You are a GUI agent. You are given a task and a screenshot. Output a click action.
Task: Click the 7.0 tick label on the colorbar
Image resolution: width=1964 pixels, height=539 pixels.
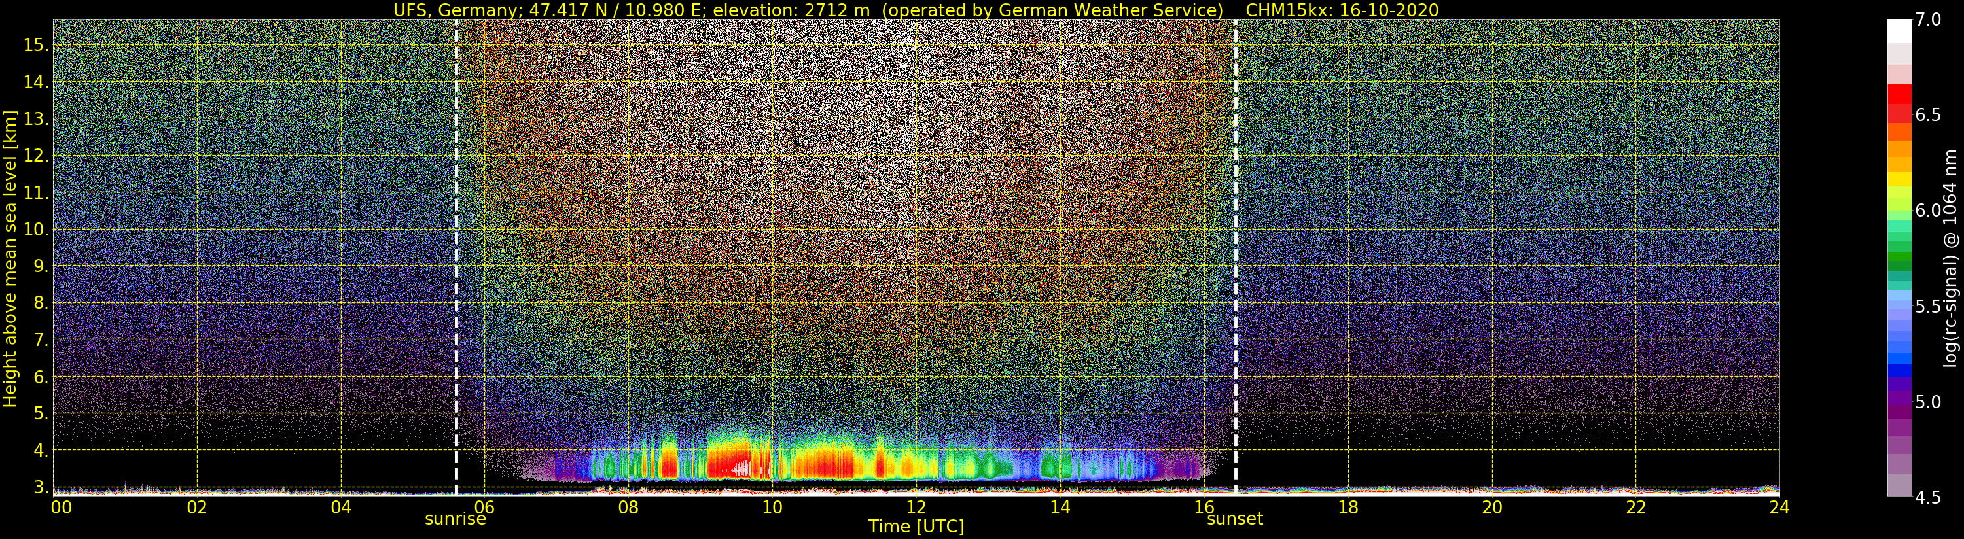click(1928, 20)
